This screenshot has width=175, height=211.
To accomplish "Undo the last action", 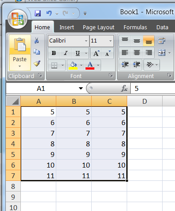I will [x=49, y=13].
